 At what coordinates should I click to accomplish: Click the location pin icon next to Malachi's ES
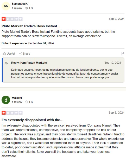tap(27, 102)
